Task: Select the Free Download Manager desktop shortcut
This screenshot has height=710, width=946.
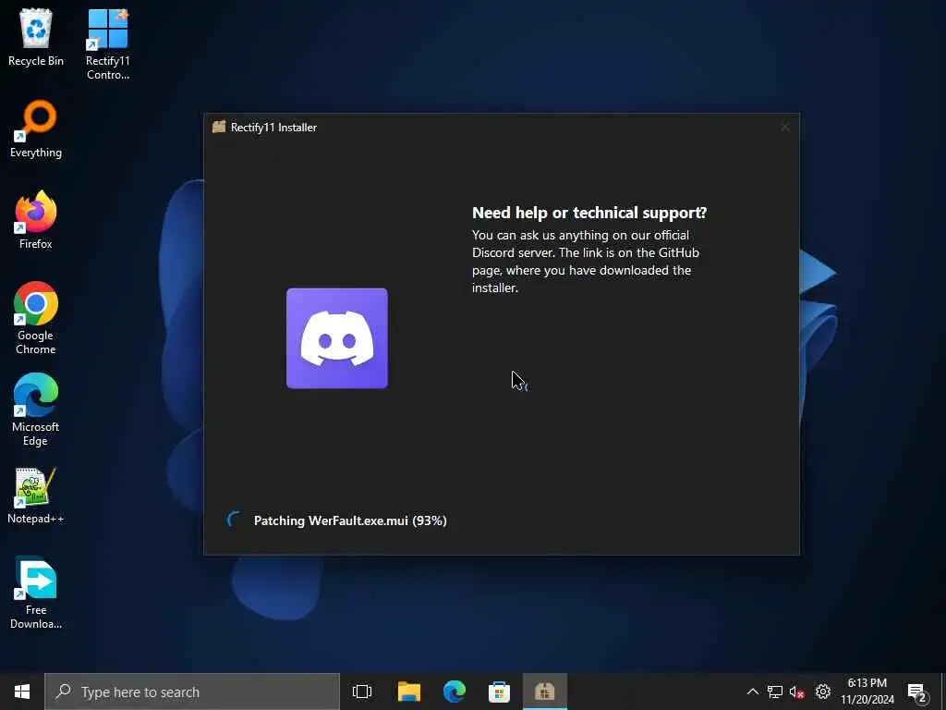Action: coord(36,594)
